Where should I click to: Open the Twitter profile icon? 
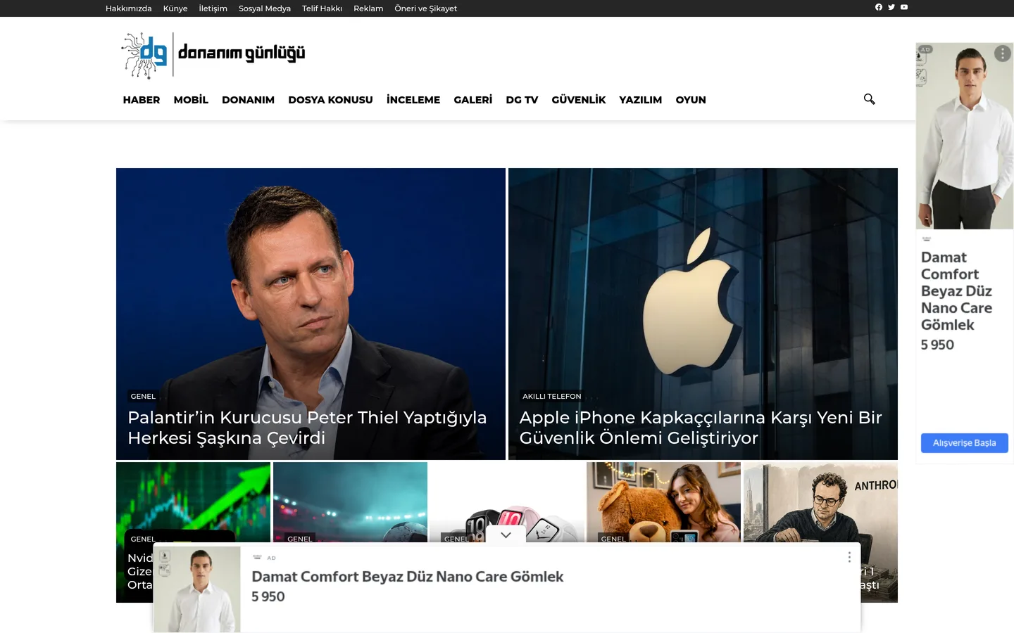pyautogui.click(x=891, y=8)
